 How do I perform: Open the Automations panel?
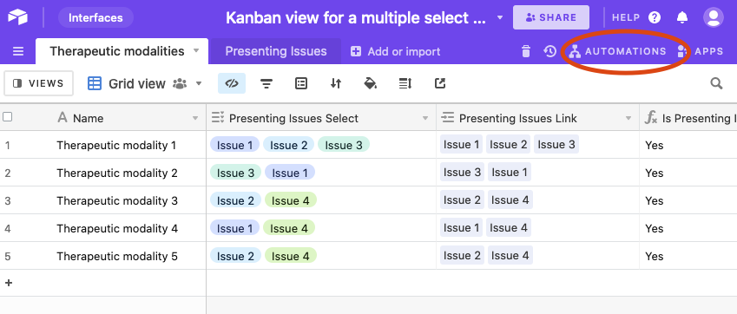tap(617, 52)
